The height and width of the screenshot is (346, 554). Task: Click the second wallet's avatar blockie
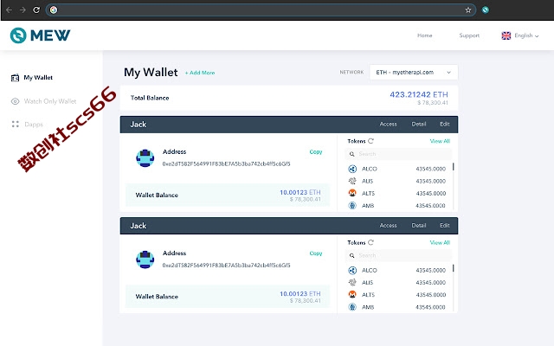(x=145, y=259)
